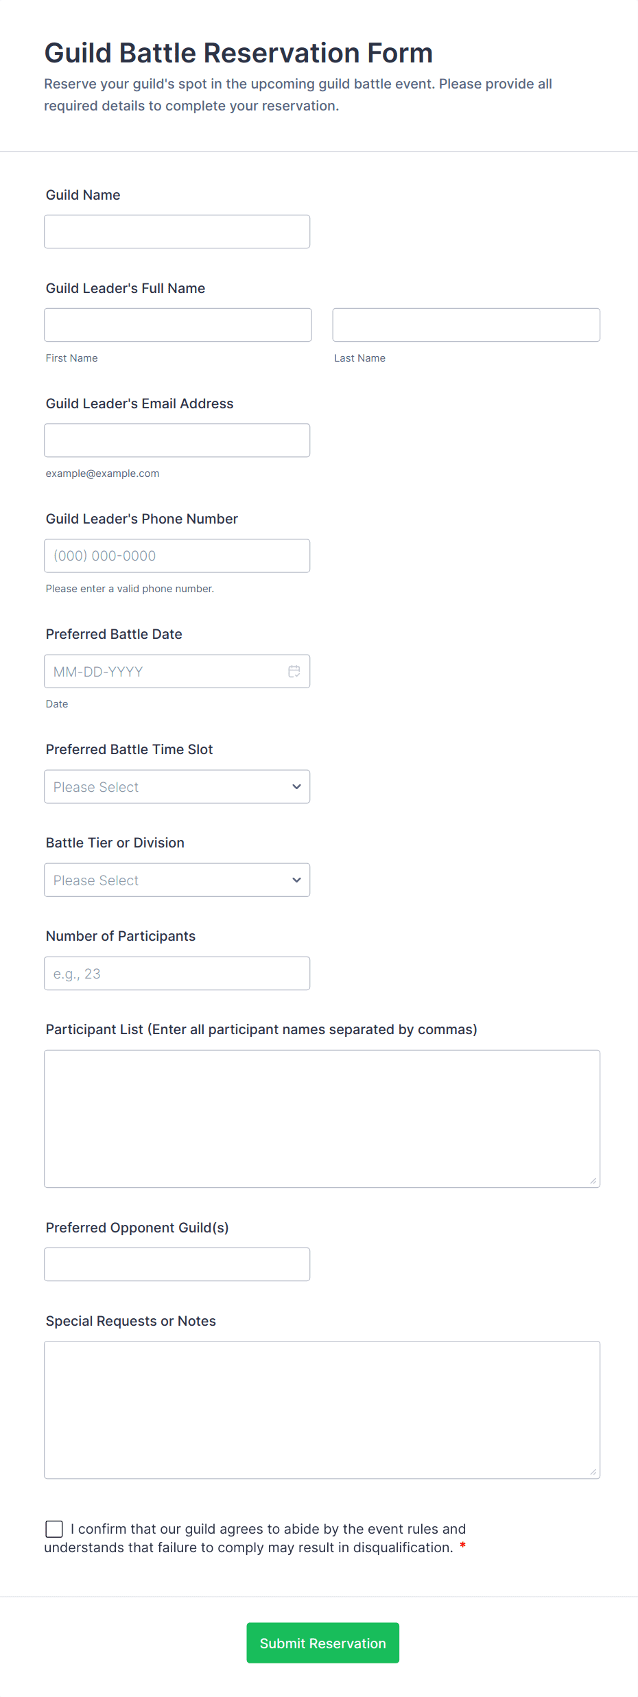The height and width of the screenshot is (1697, 638).
Task: Submit the reservation with the green button
Action: click(x=322, y=1643)
